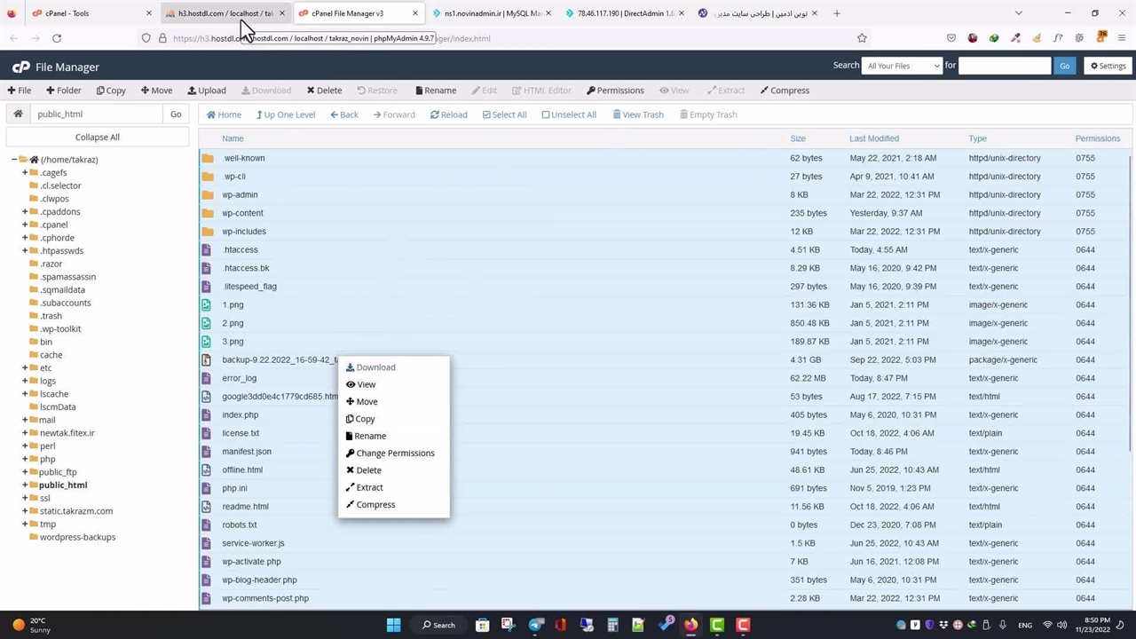Click the Collapse All button
The image size is (1136, 639).
(98, 138)
